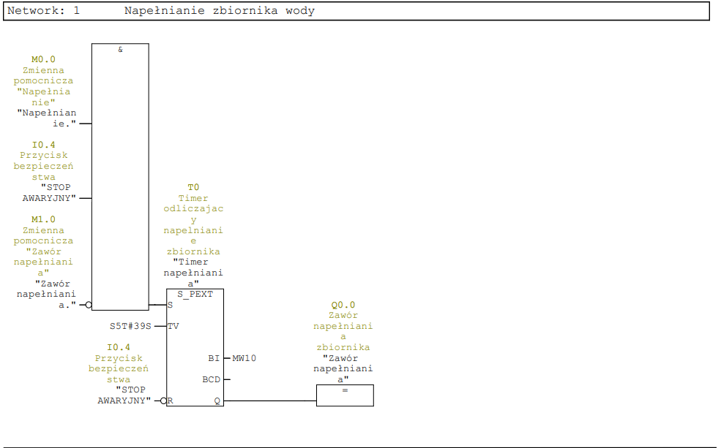Select "STOP AWARYJNY" symbol at AND input
This screenshot has width=721, height=448.
pyautogui.click(x=49, y=193)
